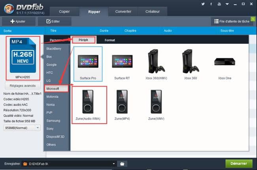Switch to the Ripper tab
The image size is (257, 170).
coord(94,11)
